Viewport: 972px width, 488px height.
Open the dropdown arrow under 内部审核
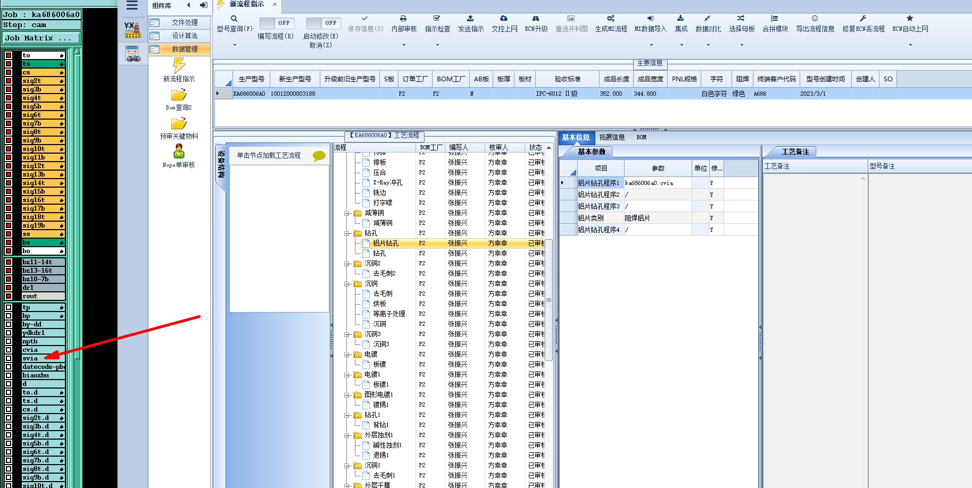click(404, 45)
